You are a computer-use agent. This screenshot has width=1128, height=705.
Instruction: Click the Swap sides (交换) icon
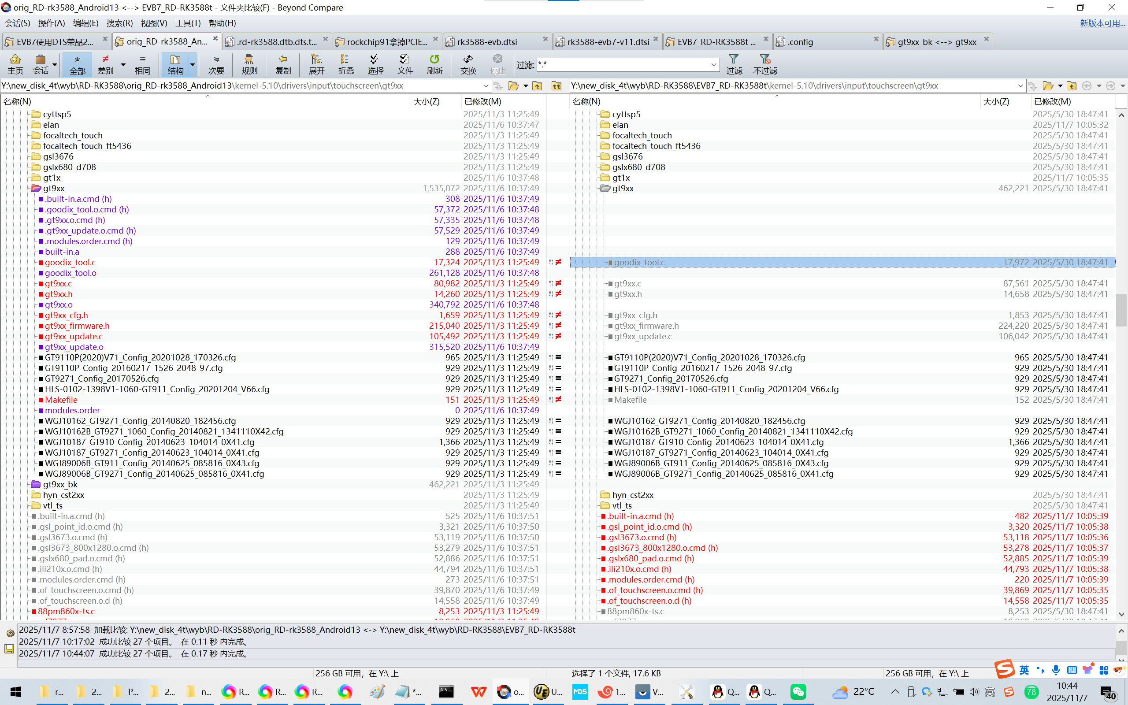(468, 64)
